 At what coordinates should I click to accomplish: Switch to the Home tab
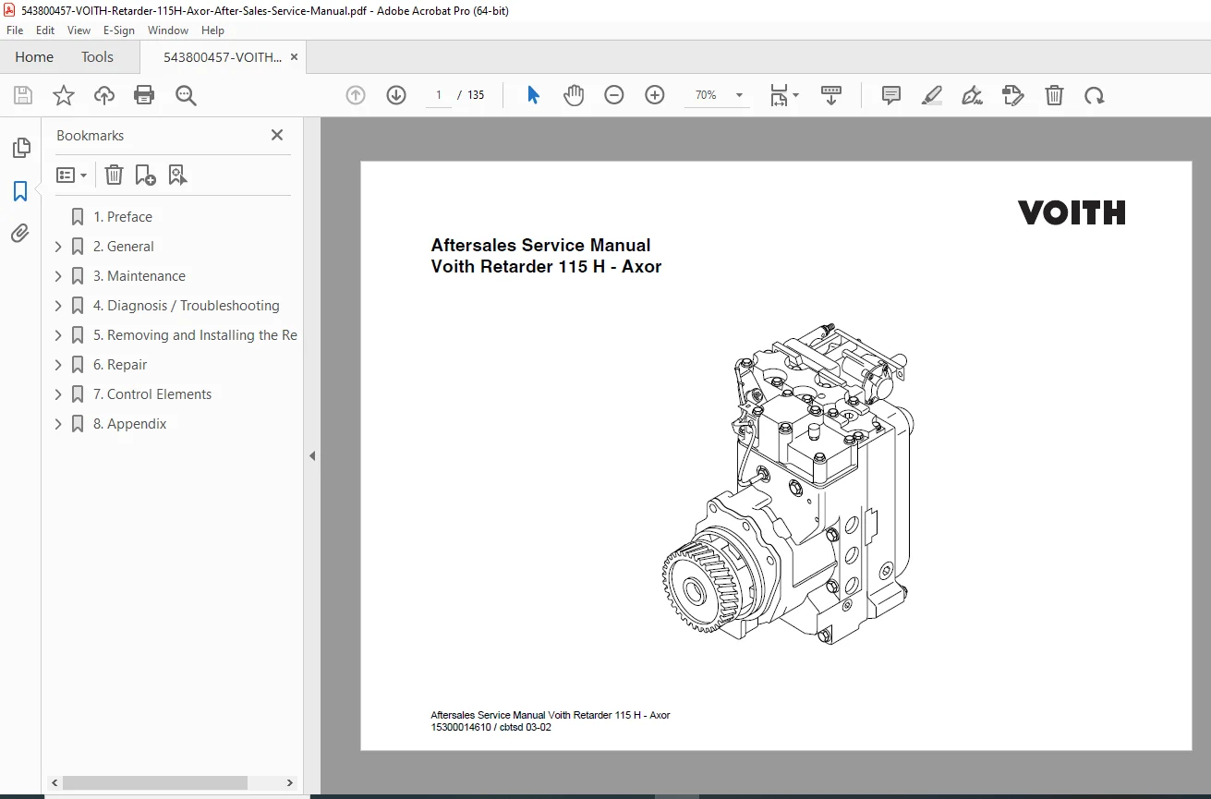34,57
